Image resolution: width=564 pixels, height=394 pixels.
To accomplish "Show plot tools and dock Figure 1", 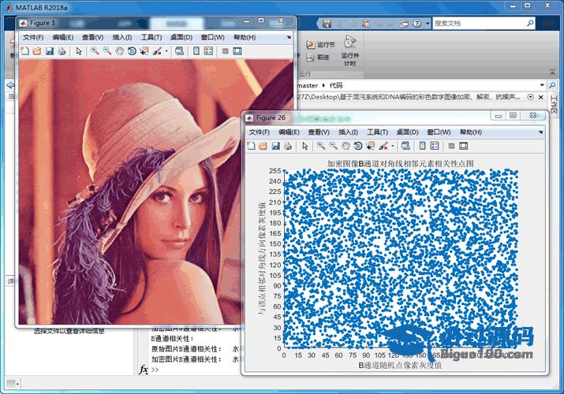I will (x=237, y=51).
